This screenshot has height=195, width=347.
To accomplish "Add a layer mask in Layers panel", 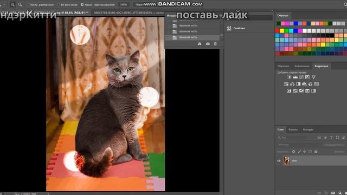I will (x=333, y=193).
